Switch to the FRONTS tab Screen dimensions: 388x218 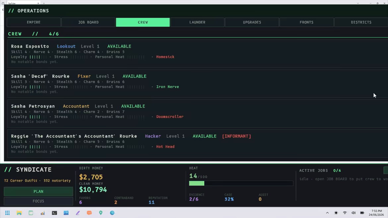(x=307, y=22)
